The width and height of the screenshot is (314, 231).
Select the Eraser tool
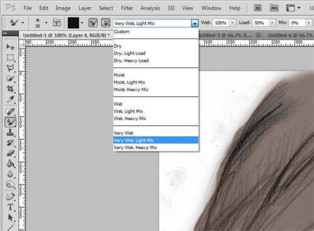pyautogui.click(x=10, y=153)
